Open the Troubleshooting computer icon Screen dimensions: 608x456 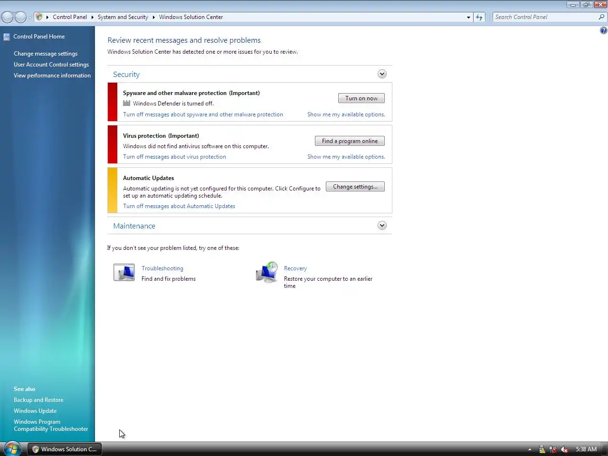point(124,273)
